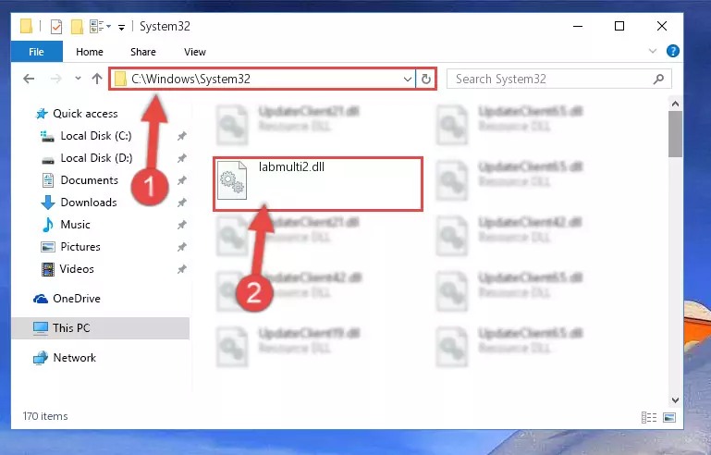Screen dimensions: 711x455
Task: Unpin Local Disk (C:) via pin icon
Action: pos(182,136)
